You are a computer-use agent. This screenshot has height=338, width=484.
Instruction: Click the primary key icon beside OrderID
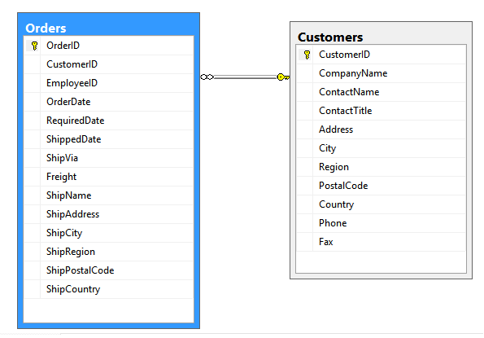(x=34, y=46)
